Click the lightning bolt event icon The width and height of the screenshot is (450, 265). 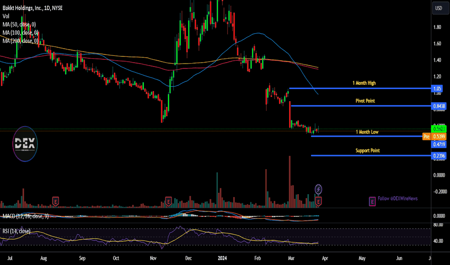318,189
